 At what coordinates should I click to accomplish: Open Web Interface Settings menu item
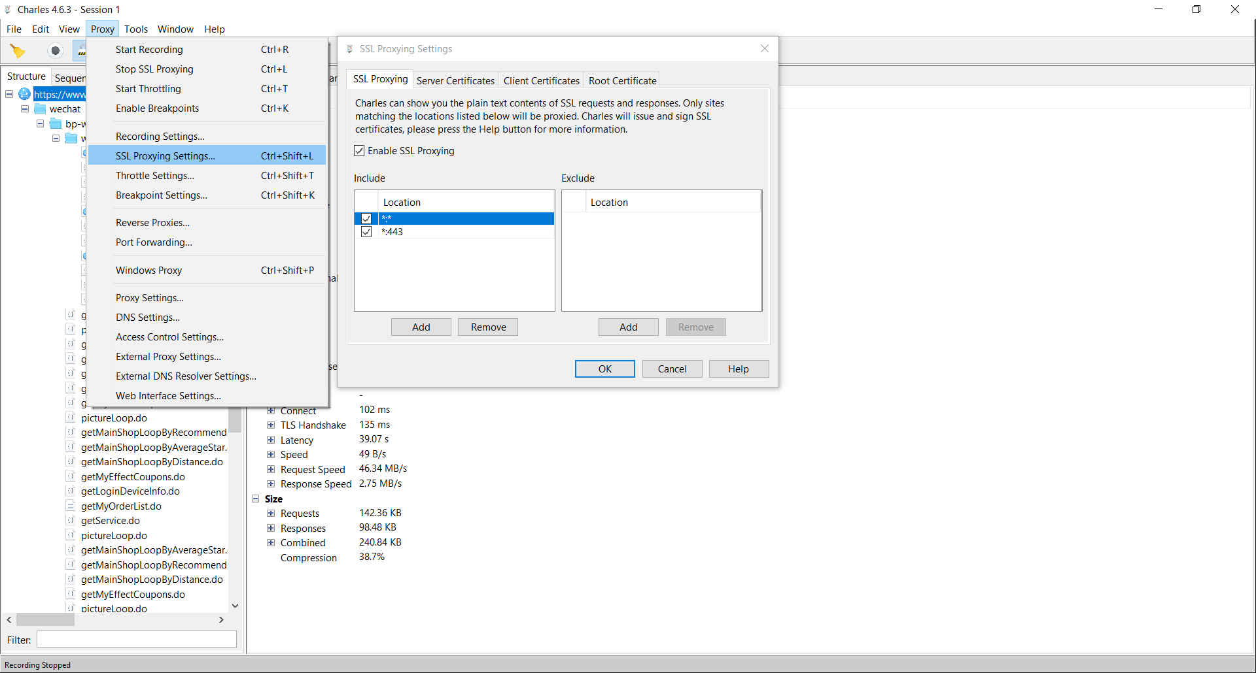[x=207, y=396]
